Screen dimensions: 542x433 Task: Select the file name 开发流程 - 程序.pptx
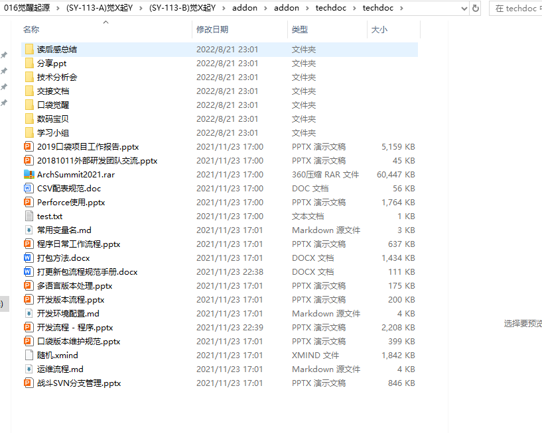tap(75, 328)
